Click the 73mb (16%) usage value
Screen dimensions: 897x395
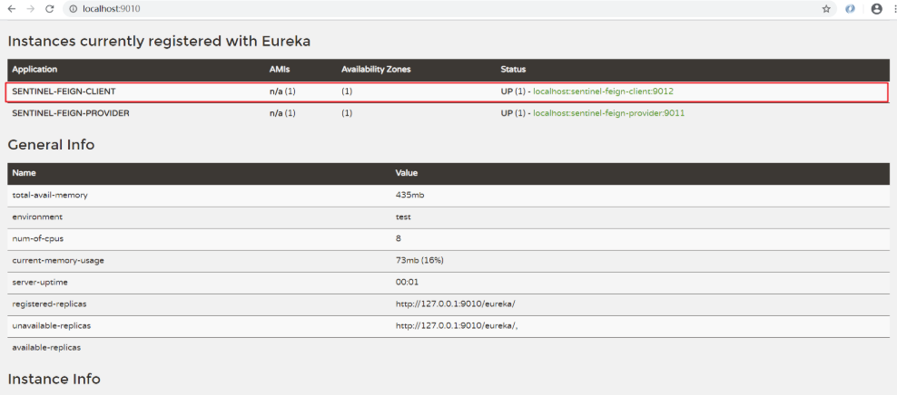(419, 260)
